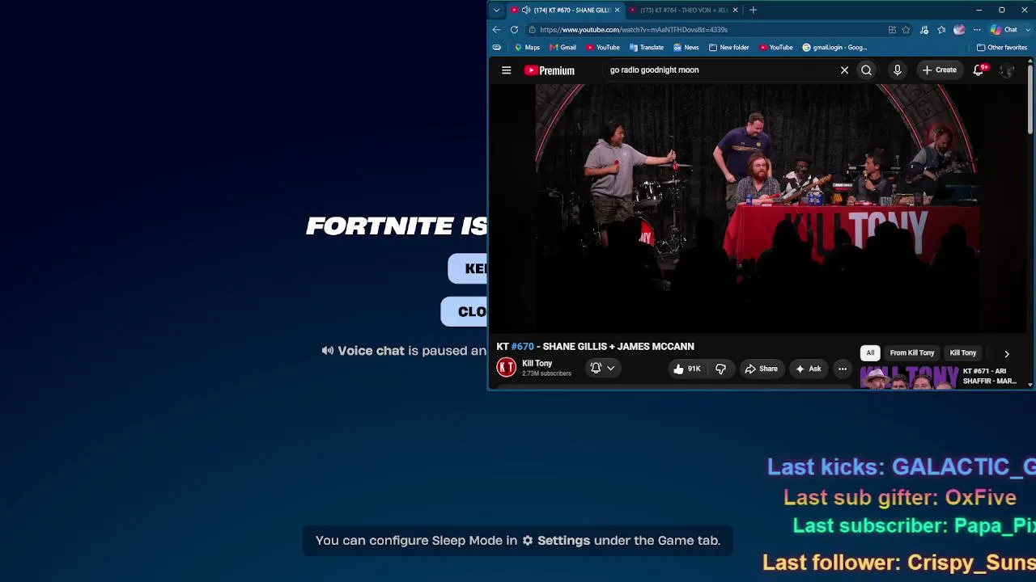Open the Gmail bookmark

pos(563,48)
